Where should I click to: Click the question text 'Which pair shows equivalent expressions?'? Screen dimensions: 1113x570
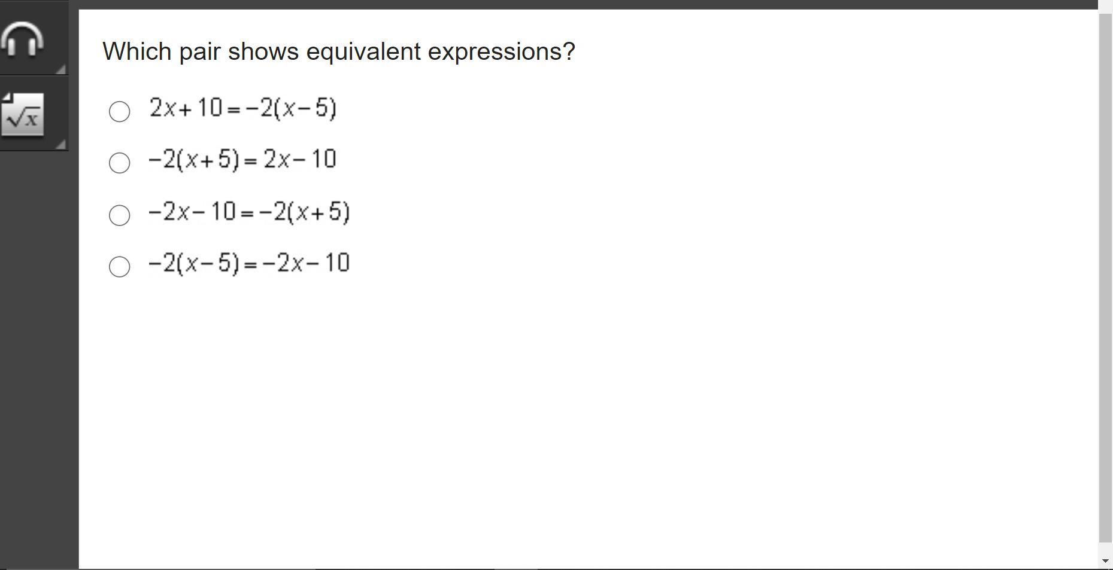(339, 51)
